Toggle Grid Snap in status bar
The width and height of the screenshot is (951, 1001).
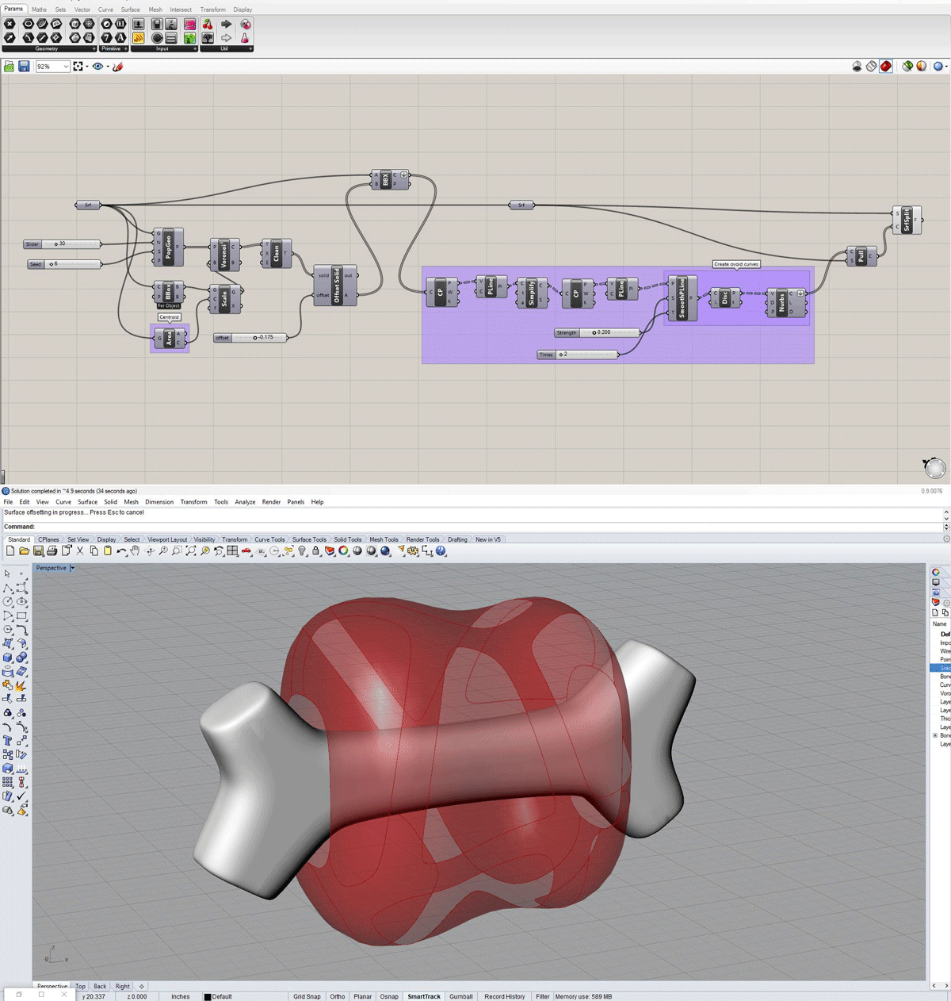307,997
